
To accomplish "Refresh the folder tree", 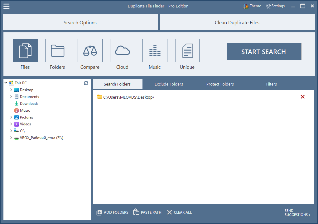I will pyautogui.click(x=86, y=83).
